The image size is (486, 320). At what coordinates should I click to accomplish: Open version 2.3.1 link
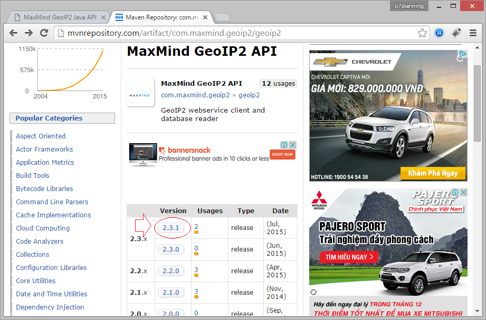coord(171,228)
